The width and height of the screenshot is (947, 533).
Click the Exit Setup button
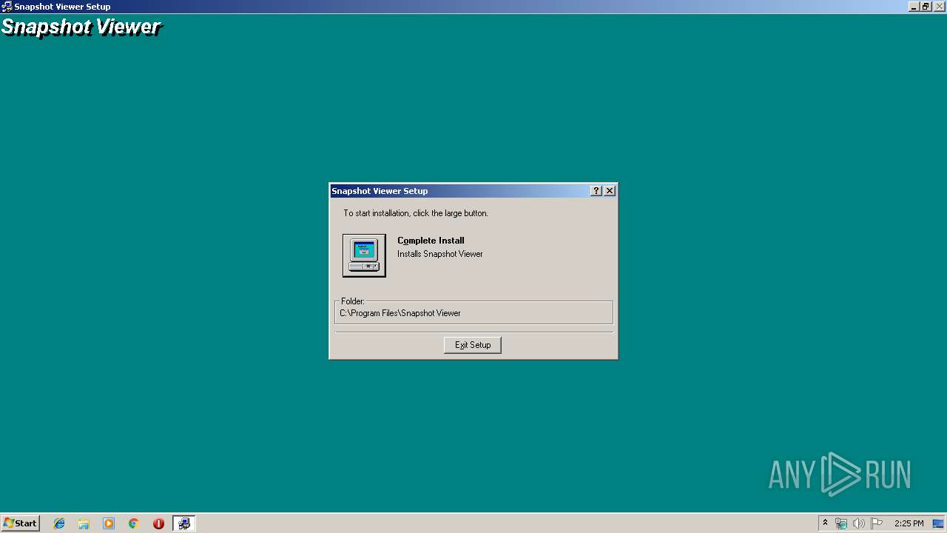click(473, 345)
